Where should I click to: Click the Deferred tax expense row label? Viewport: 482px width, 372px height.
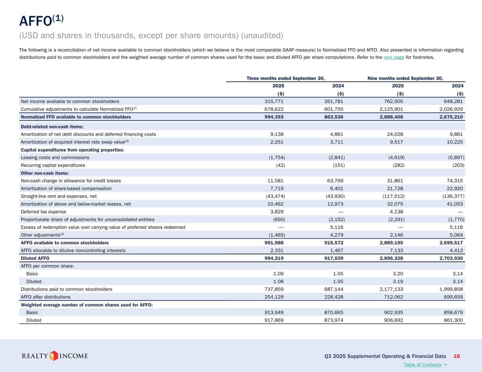pos(43,212)
